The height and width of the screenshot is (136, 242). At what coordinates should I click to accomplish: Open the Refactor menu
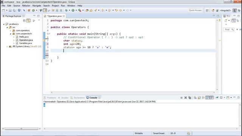coord(26,6)
